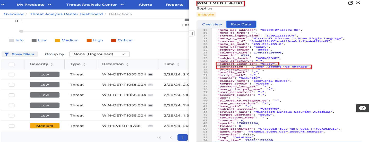Tick the select-all header checkbox

coord(12,64)
